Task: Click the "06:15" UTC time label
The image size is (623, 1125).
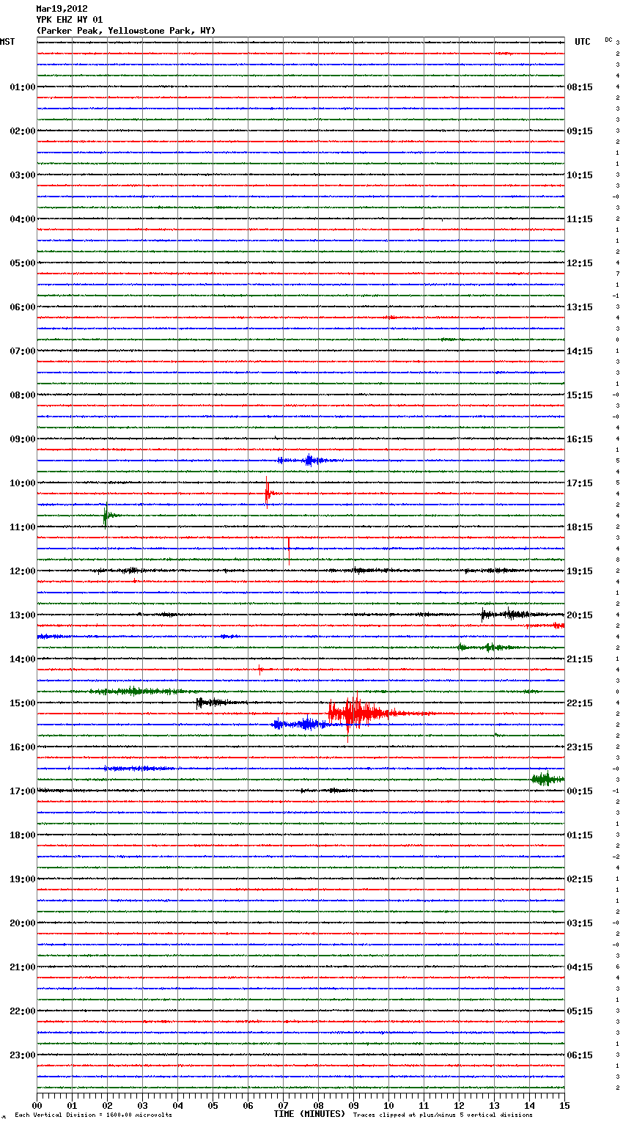Action: click(x=580, y=1055)
